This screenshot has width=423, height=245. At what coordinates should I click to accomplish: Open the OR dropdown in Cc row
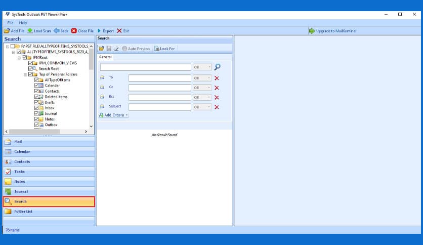click(202, 88)
